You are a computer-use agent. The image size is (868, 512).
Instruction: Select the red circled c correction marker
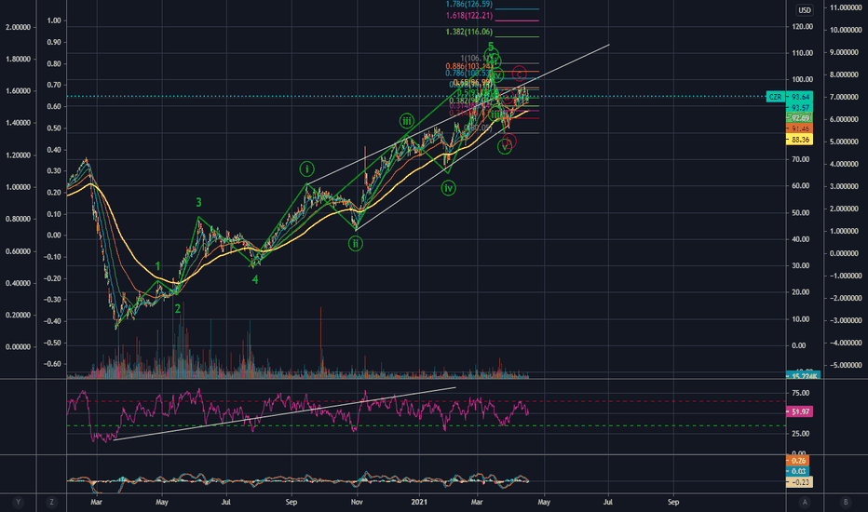tap(519, 73)
